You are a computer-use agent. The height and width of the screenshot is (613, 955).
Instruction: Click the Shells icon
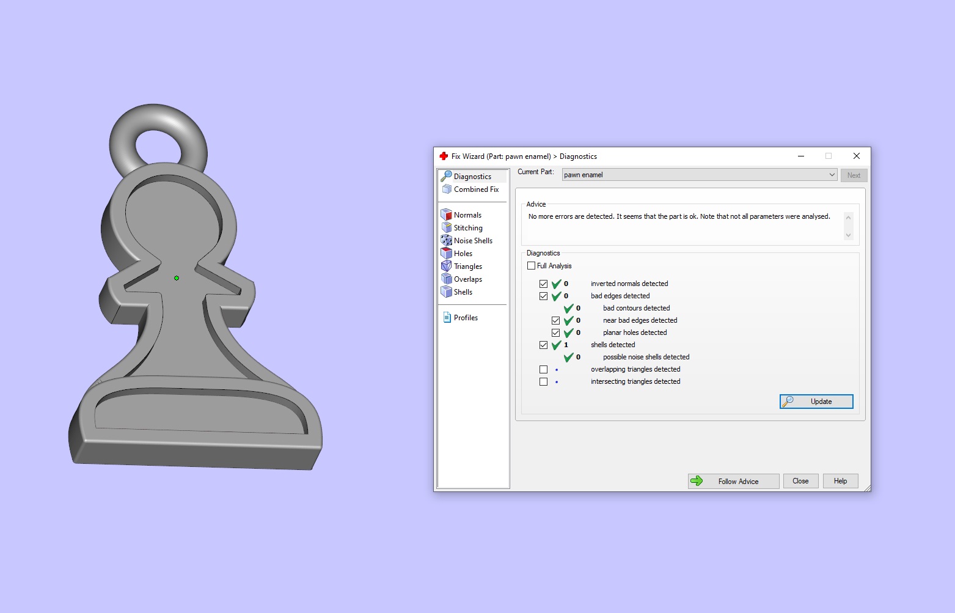tap(447, 292)
